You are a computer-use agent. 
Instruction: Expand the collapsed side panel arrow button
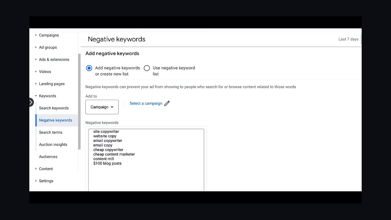31,102
